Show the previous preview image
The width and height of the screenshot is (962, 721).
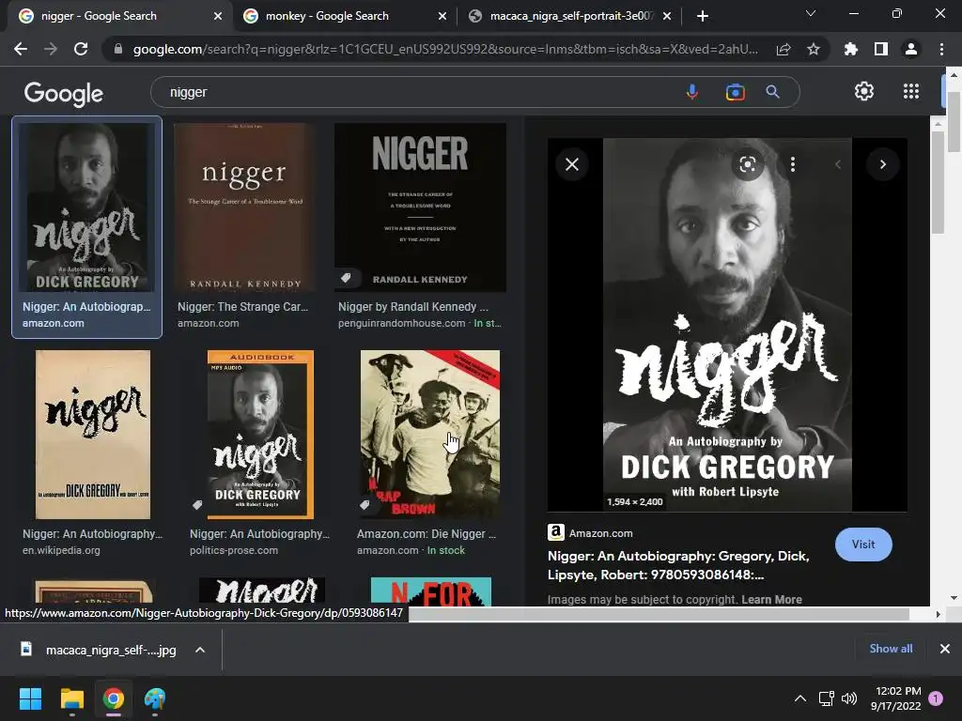(838, 164)
